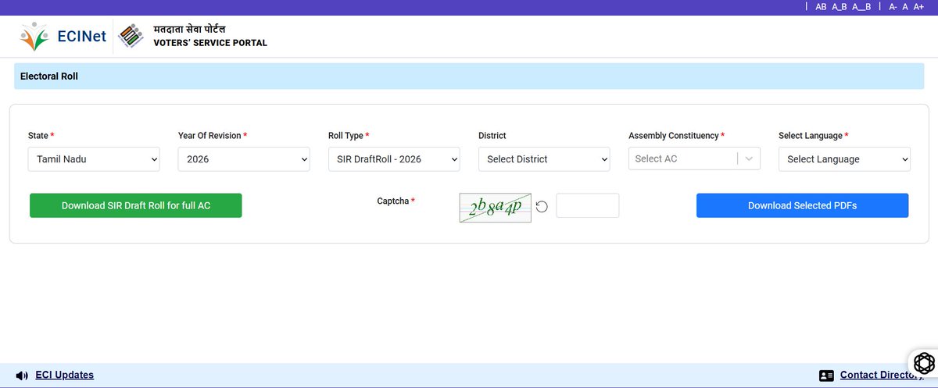Open the State dropdown showing Tamil Nadu
Screen dimensions: 938x388
click(94, 159)
